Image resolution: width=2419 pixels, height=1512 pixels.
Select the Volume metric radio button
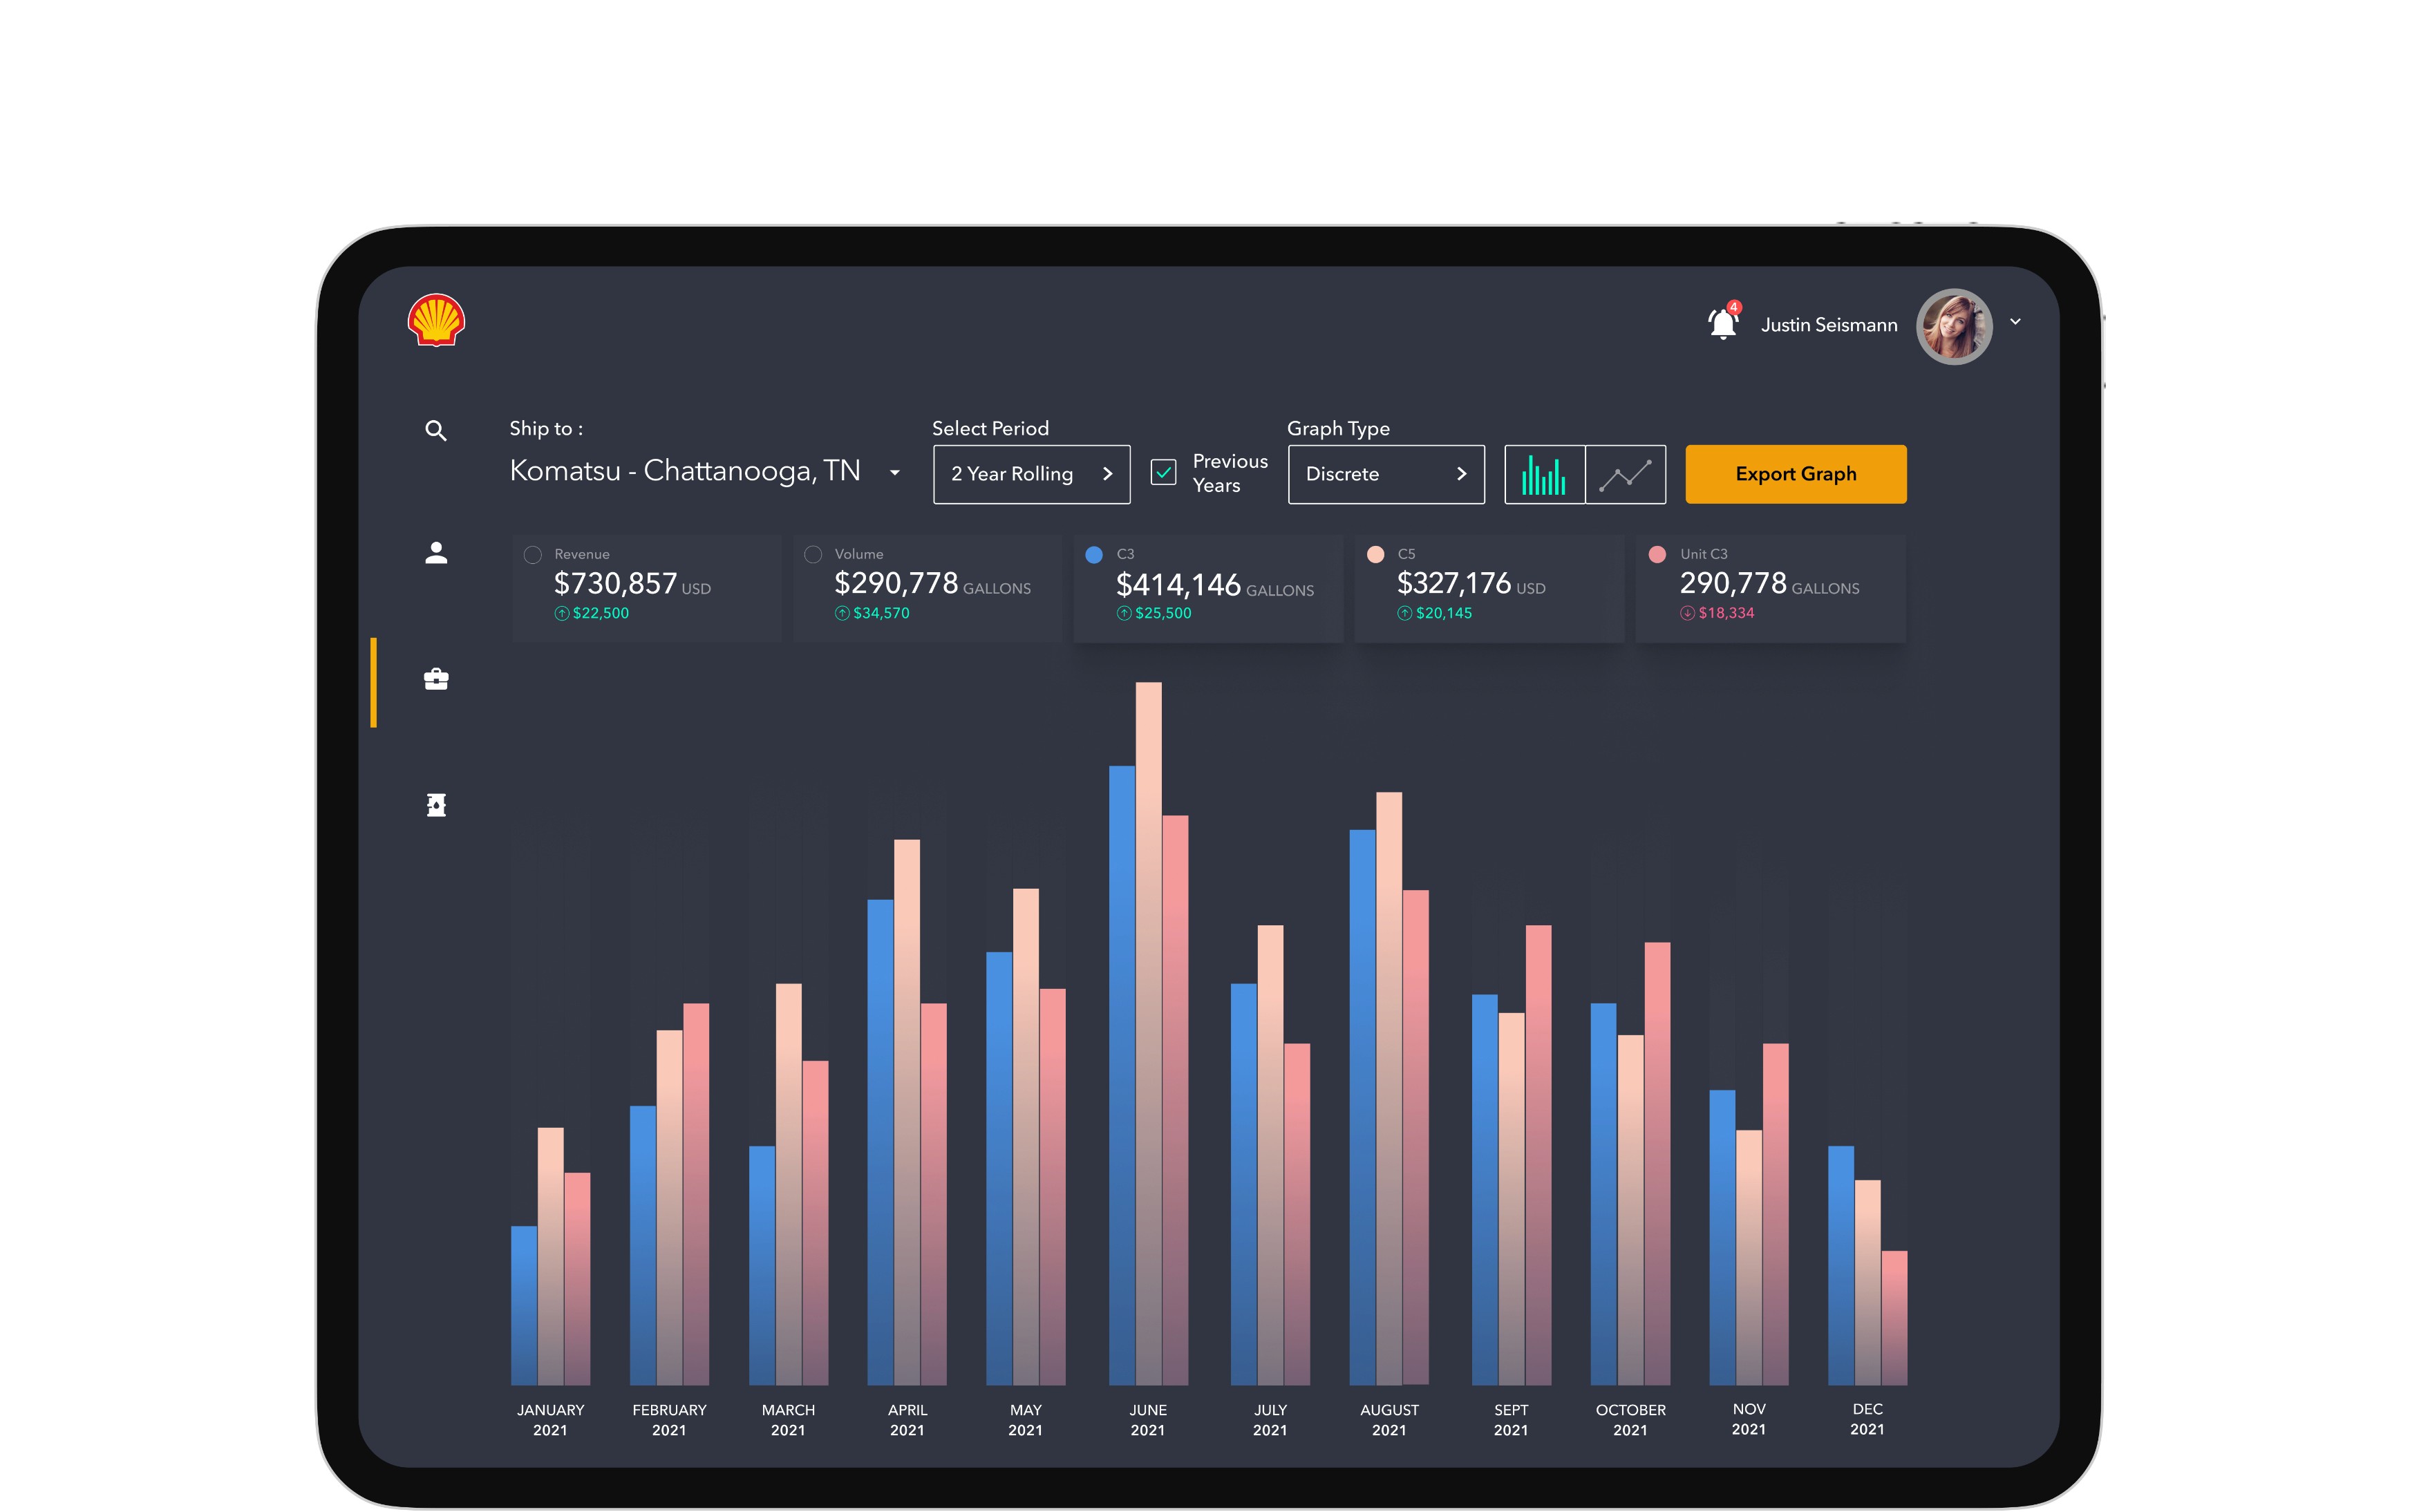tap(813, 555)
